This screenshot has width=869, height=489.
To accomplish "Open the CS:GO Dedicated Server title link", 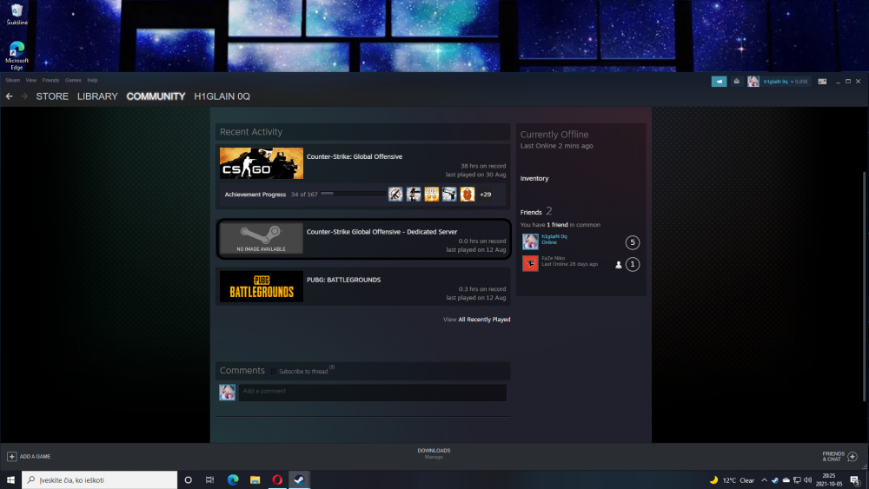I will click(381, 232).
